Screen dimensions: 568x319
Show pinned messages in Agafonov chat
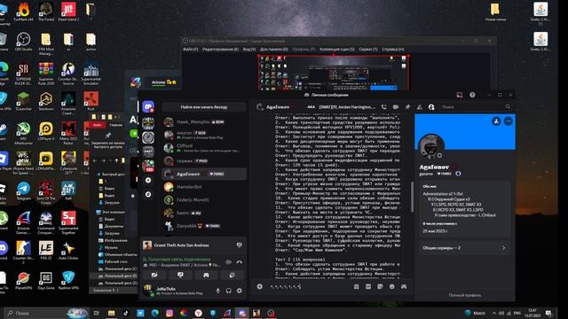click(407, 107)
